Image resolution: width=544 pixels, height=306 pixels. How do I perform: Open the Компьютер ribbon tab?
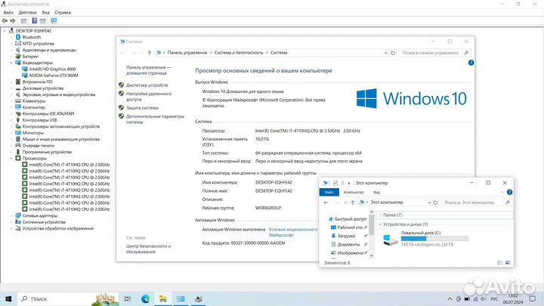(354, 192)
